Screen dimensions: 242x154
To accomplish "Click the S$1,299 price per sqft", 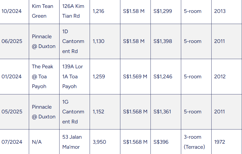I will point(163,11).
